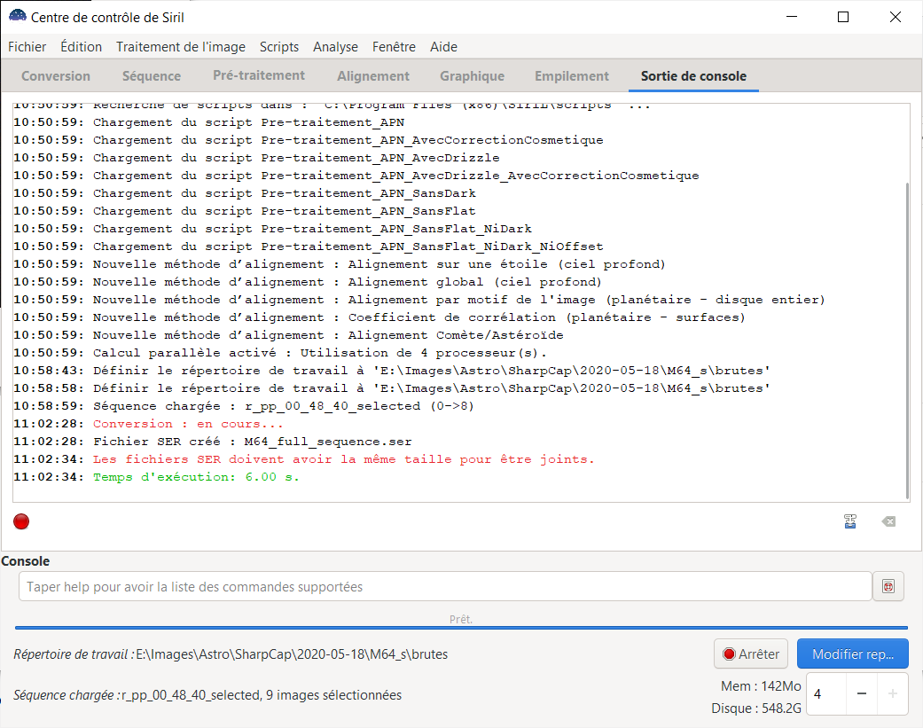Click the 'Pre-traitement_APN_SansDark' log line
The image size is (923, 728).
245,193
